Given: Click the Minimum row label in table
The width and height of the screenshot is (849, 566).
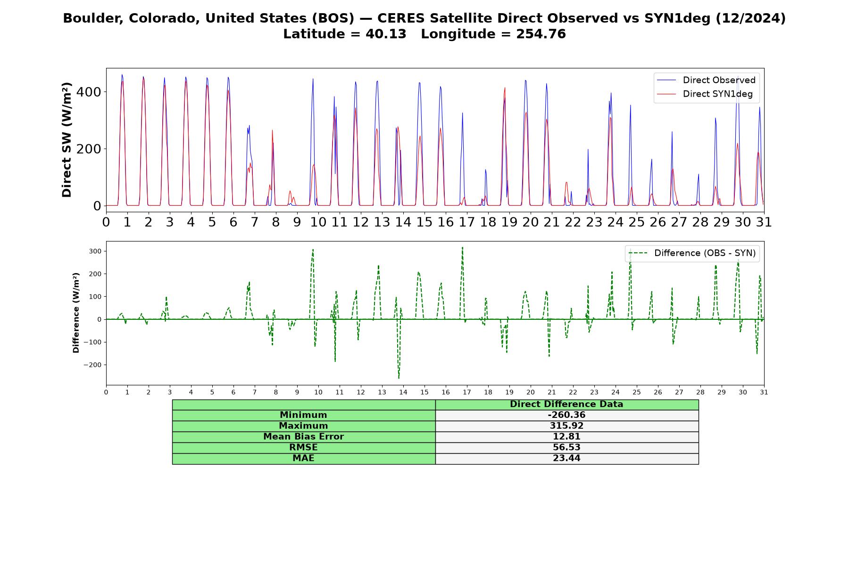Looking at the screenshot, I should (303, 415).
